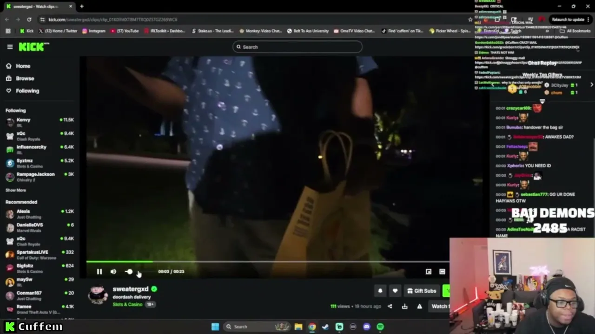Seek along the green clip progress bar
This screenshot has height=334, width=595.
point(267,262)
